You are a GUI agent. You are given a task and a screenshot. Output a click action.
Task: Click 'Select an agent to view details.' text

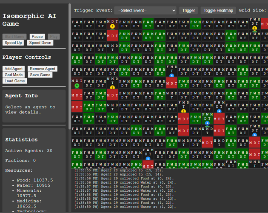30,109
